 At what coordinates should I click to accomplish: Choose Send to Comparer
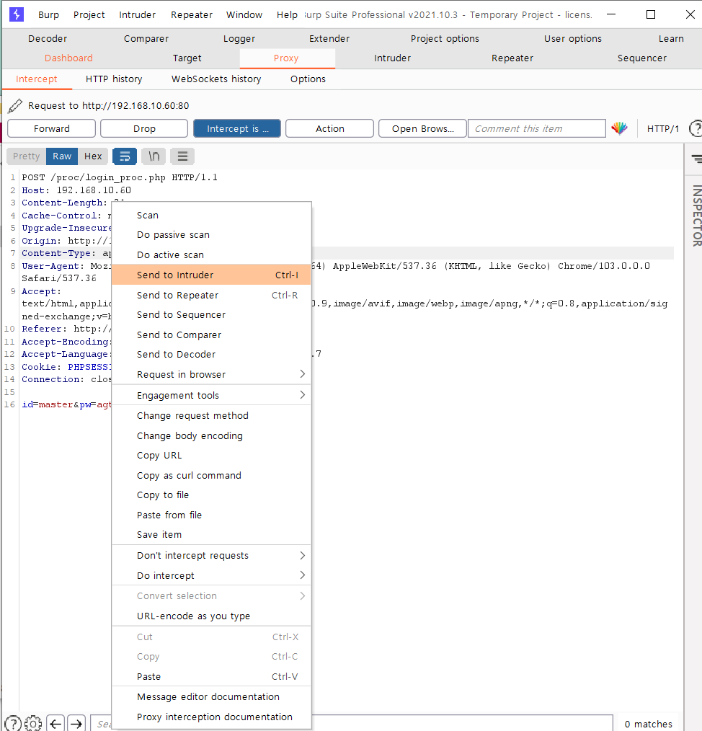[x=211, y=335]
